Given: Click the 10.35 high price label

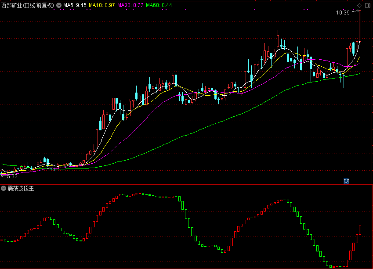Looking at the screenshot, I should click(343, 13).
